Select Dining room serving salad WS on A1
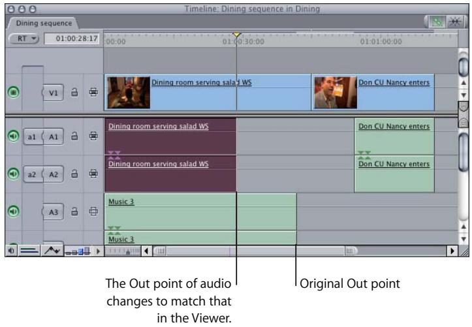Viewport: 472px width, 327px height. 170,136
